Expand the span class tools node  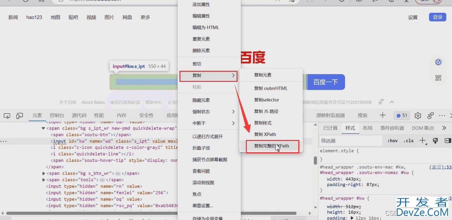point(44,180)
